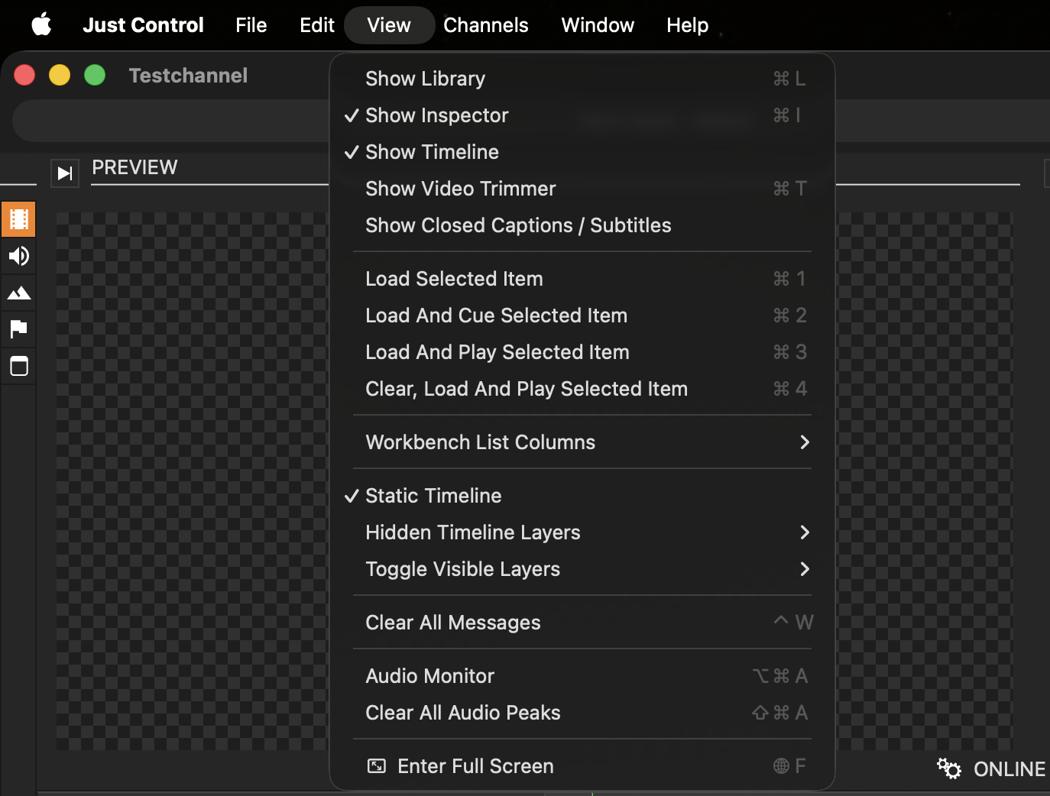This screenshot has width=1050, height=796.
Task: Open the Help menu
Action: coord(687,25)
